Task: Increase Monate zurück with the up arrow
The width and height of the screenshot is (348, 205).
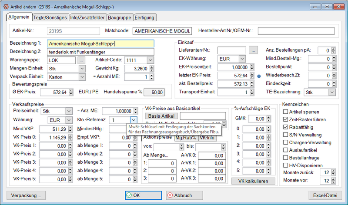Action: point(334,171)
